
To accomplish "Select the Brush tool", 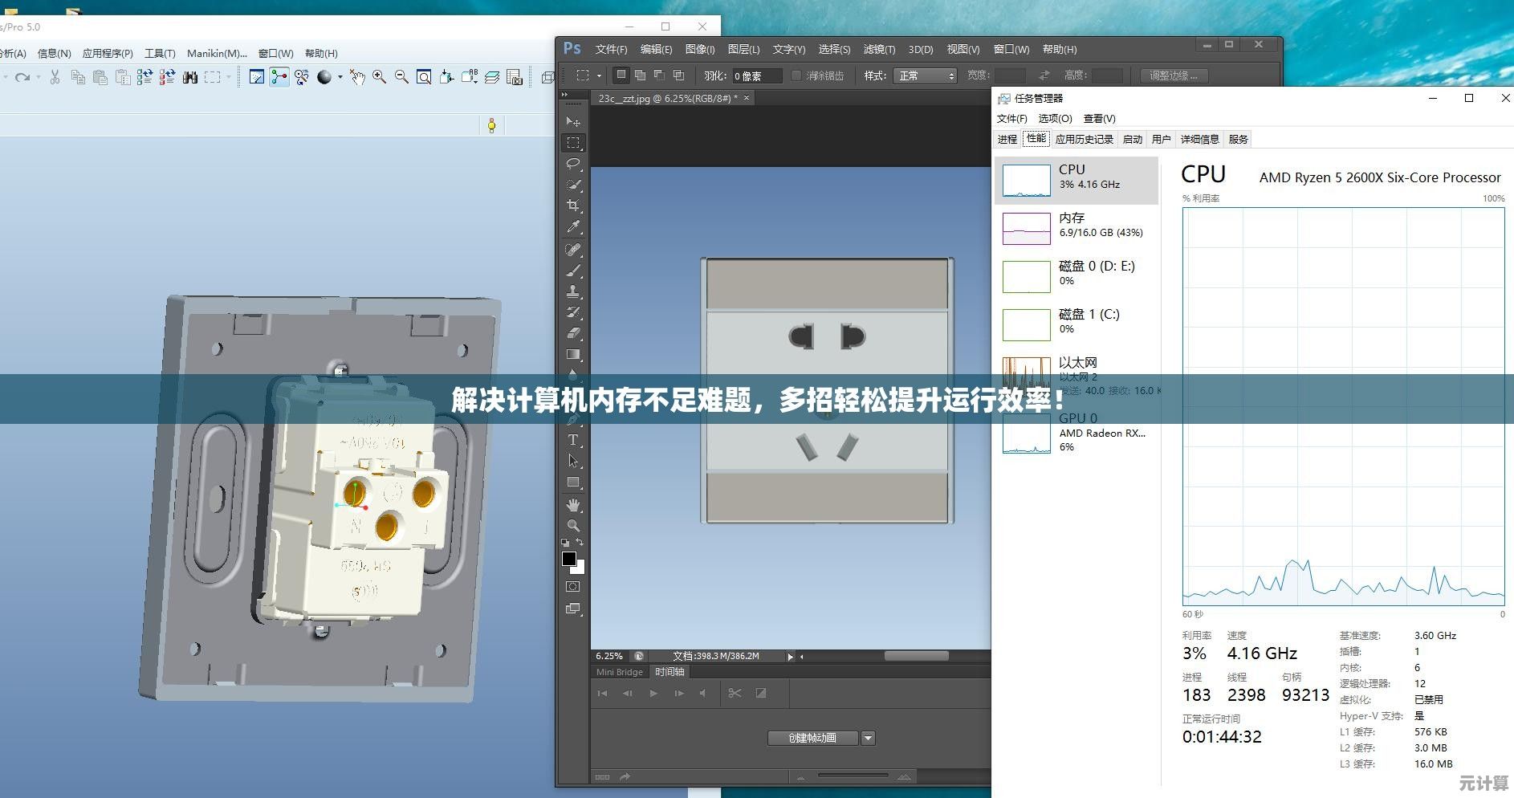I will click(573, 271).
